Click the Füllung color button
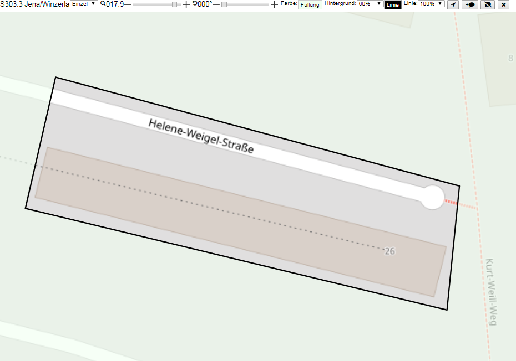The width and height of the screenshot is (516, 361). (310, 4)
